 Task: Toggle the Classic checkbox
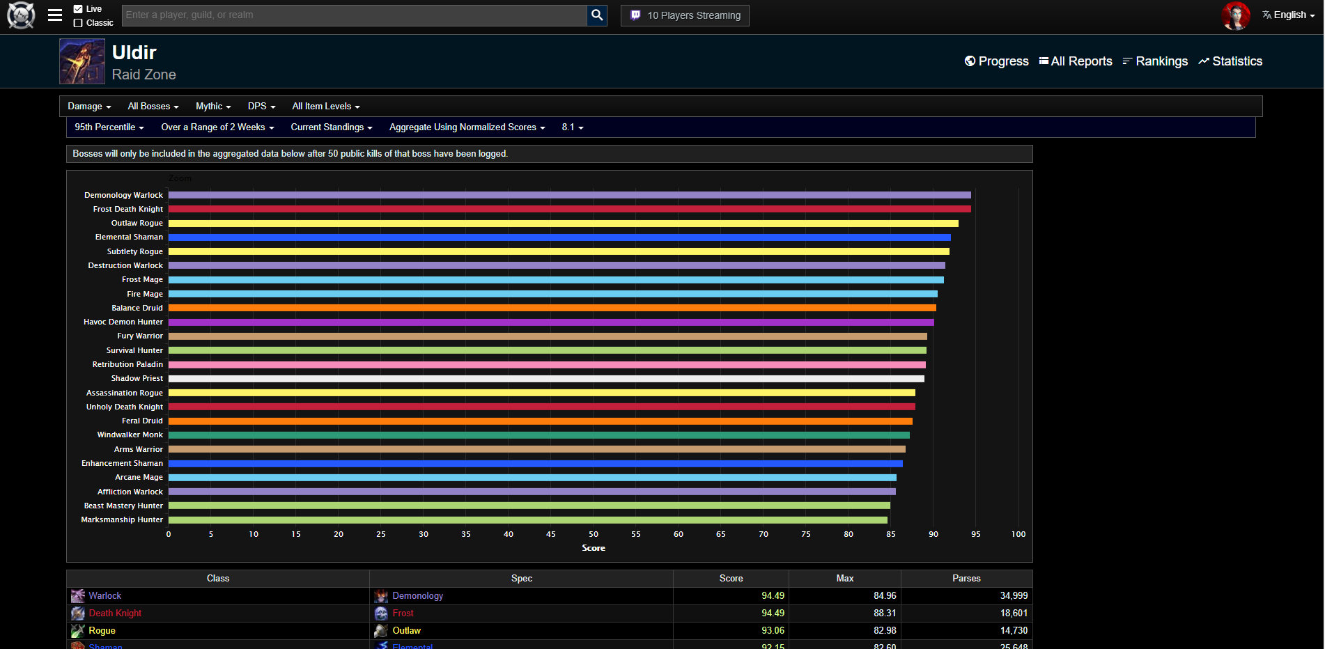[x=78, y=23]
